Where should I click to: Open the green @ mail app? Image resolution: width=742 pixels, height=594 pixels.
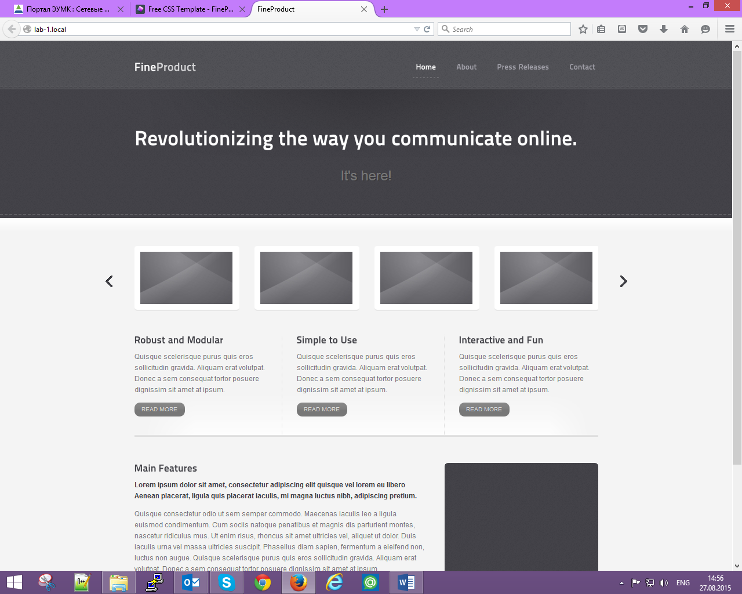click(370, 582)
